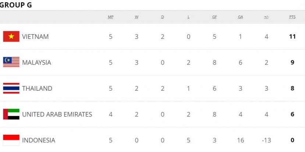Click Vietnam's 11 points value
The width and height of the screenshot is (305, 152).
[x=292, y=36]
